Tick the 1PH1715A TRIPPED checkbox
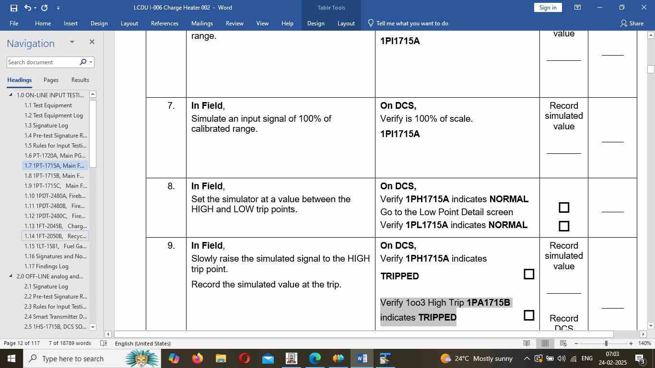Screen dimensions: 655x368 [x=529, y=274]
